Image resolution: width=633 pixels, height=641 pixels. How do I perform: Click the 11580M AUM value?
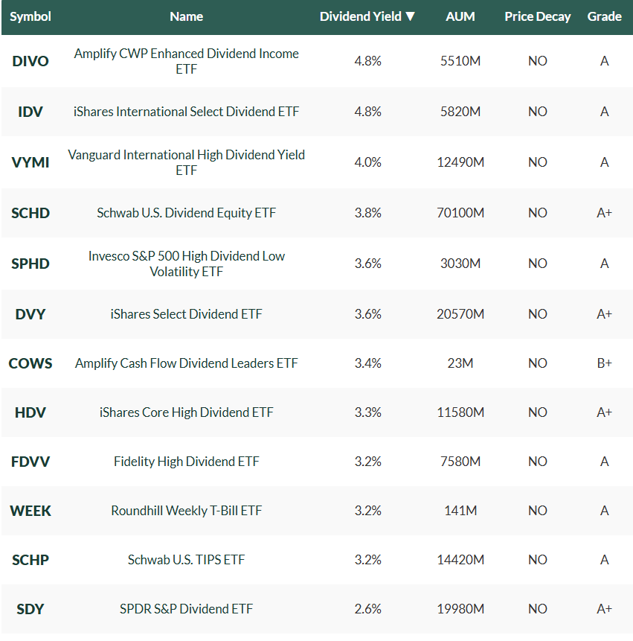[x=460, y=412]
